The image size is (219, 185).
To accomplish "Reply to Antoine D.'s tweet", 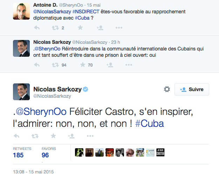I will pos(36,28).
